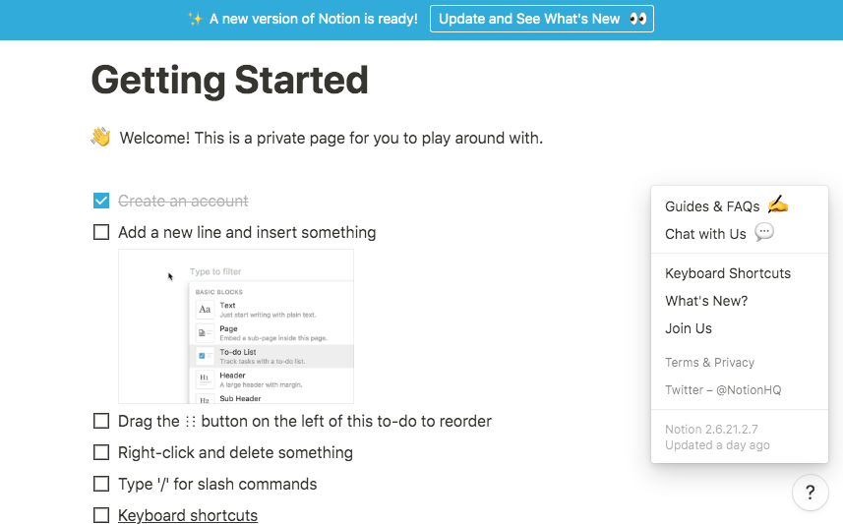Image resolution: width=843 pixels, height=524 pixels.
Task: Click the sparkles icon in update banner
Action: [x=195, y=19]
